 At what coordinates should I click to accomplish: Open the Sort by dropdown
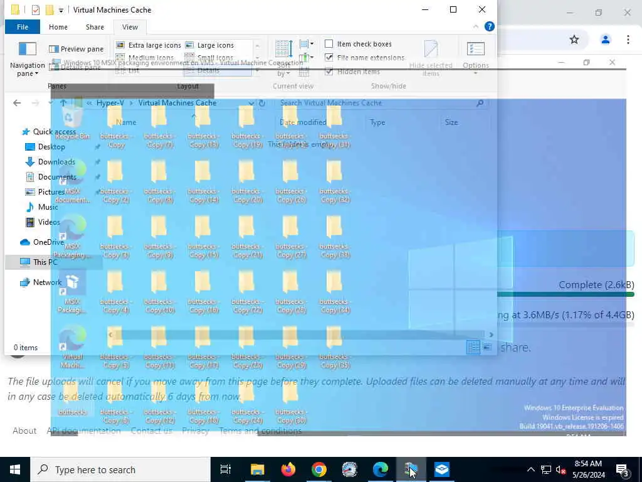coord(283,58)
